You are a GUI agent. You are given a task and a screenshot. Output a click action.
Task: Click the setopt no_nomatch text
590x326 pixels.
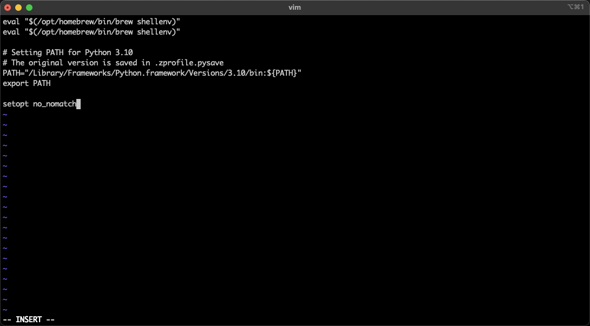[x=40, y=104]
